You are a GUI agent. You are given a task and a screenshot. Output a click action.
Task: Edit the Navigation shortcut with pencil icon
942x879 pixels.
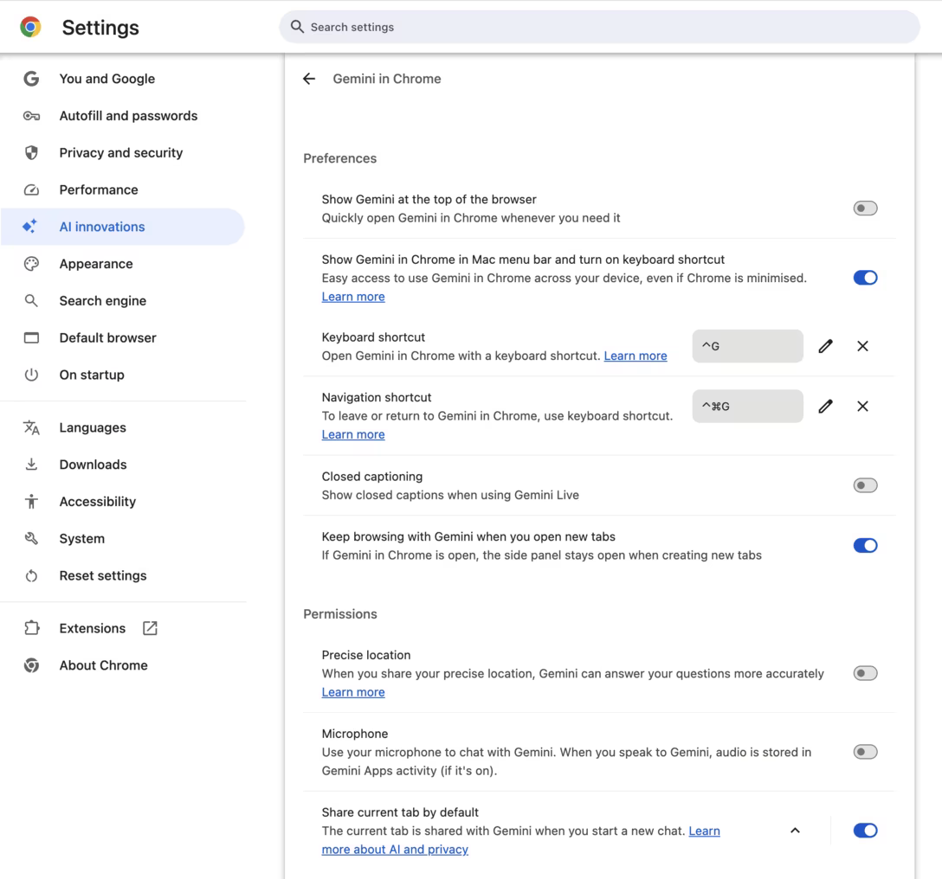[825, 406]
